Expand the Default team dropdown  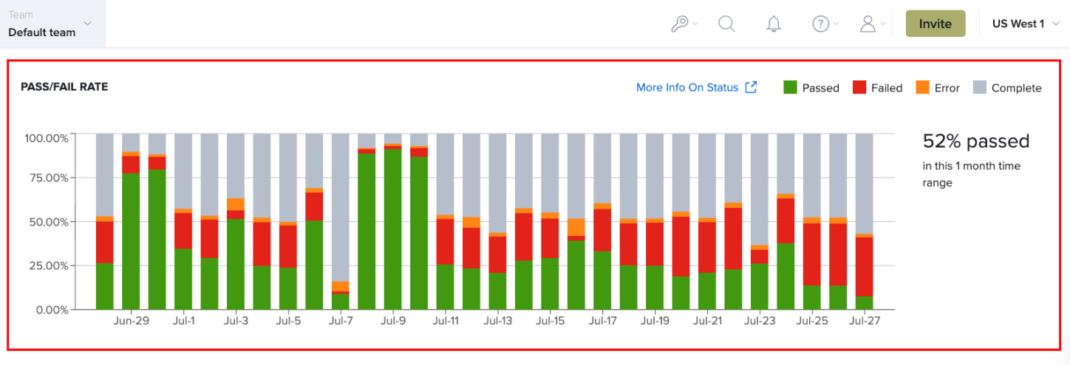click(52, 24)
